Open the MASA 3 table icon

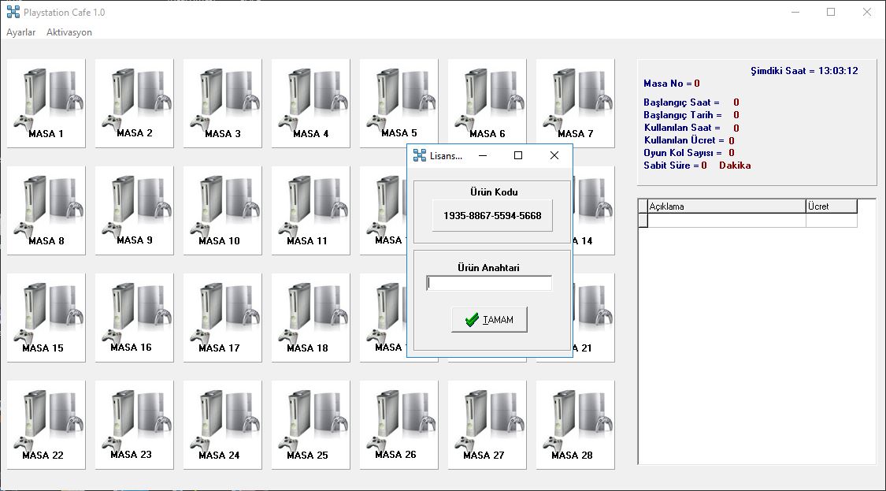tap(223, 103)
